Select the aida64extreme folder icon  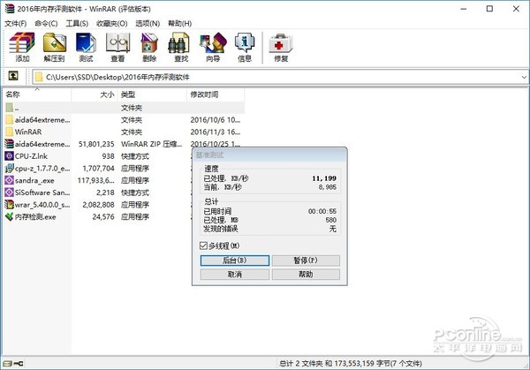[x=10, y=119]
